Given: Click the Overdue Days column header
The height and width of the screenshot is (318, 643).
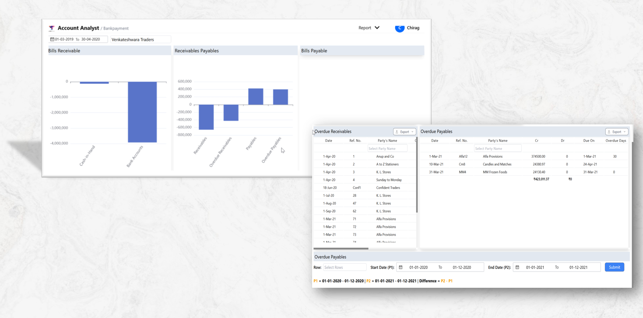Looking at the screenshot, I should click(x=615, y=141).
